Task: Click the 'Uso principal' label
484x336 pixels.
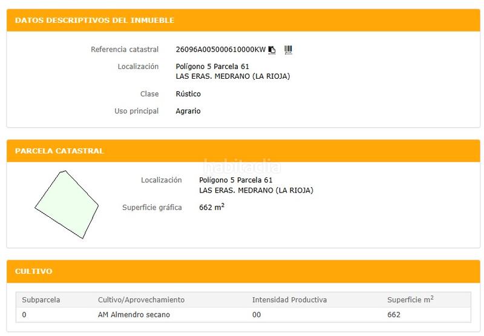Action: [137, 111]
